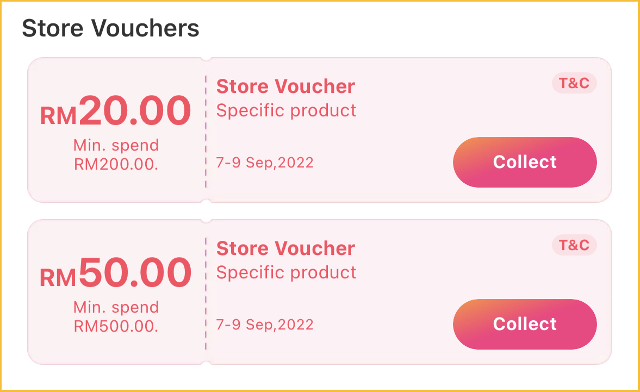Click dashed divider on the RM50.00 voucher

206,293
